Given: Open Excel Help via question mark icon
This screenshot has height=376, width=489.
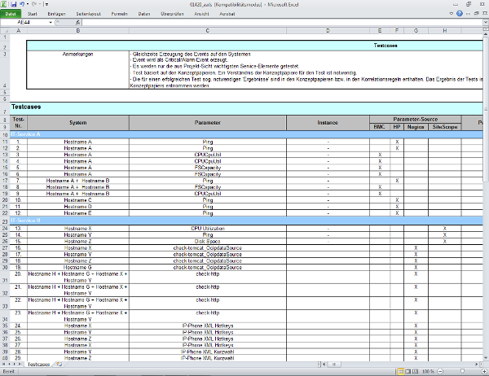Looking at the screenshot, I should (460, 15).
